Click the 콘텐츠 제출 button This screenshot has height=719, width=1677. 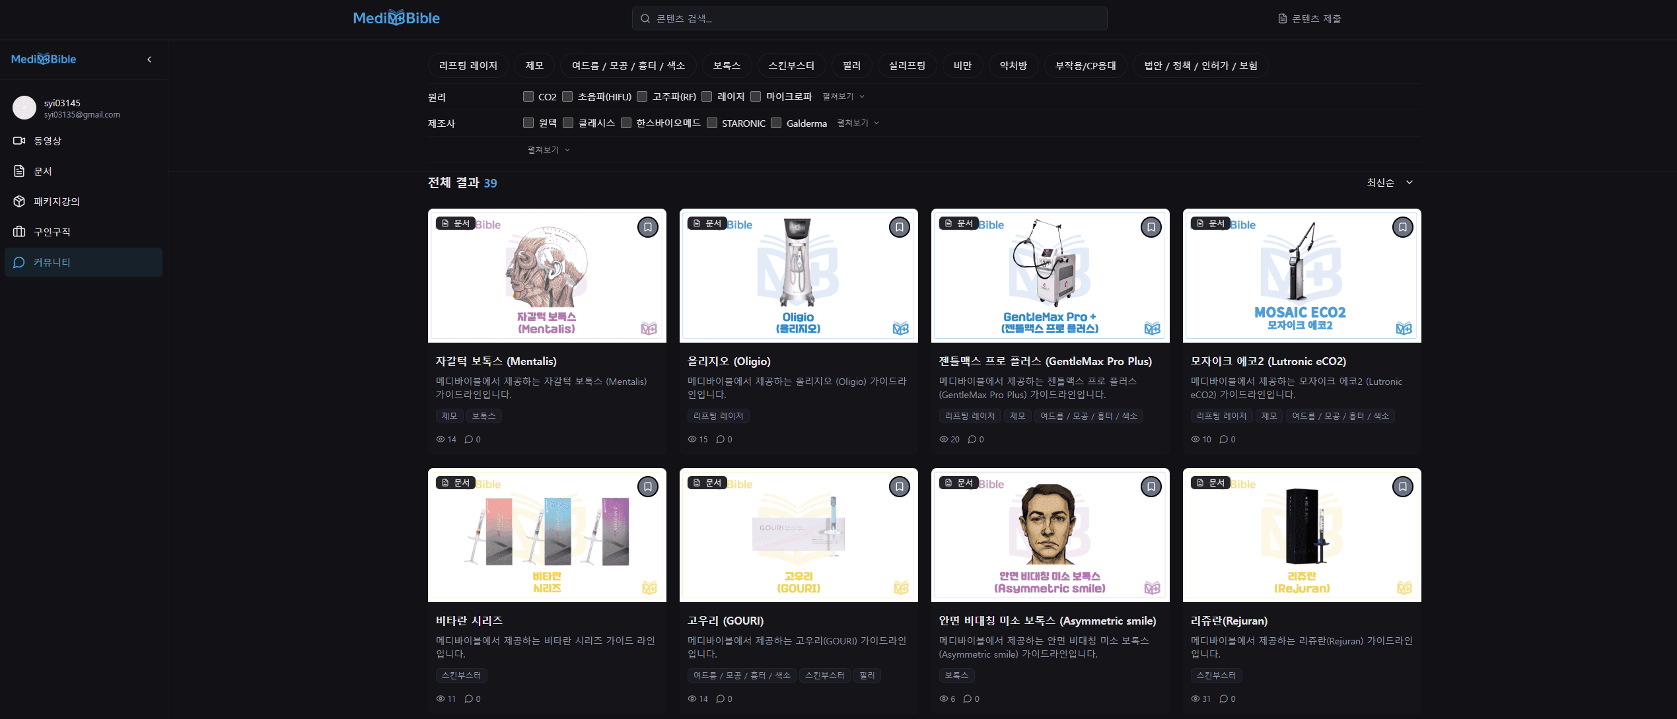click(1309, 18)
